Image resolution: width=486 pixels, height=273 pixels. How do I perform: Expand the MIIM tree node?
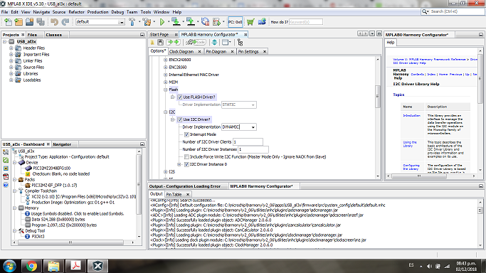tap(166, 82)
